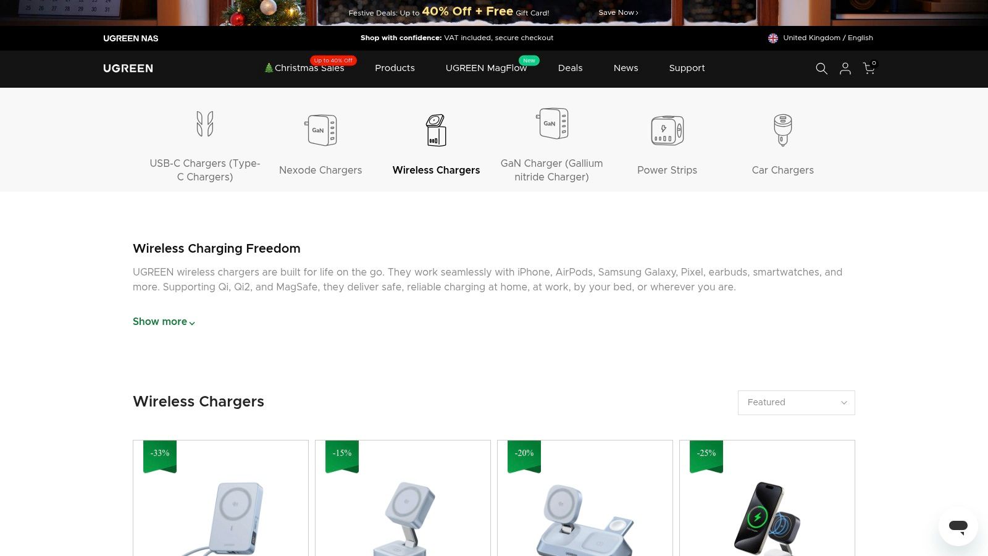
Task: Click the UGREEN NAS link
Action: tap(131, 38)
